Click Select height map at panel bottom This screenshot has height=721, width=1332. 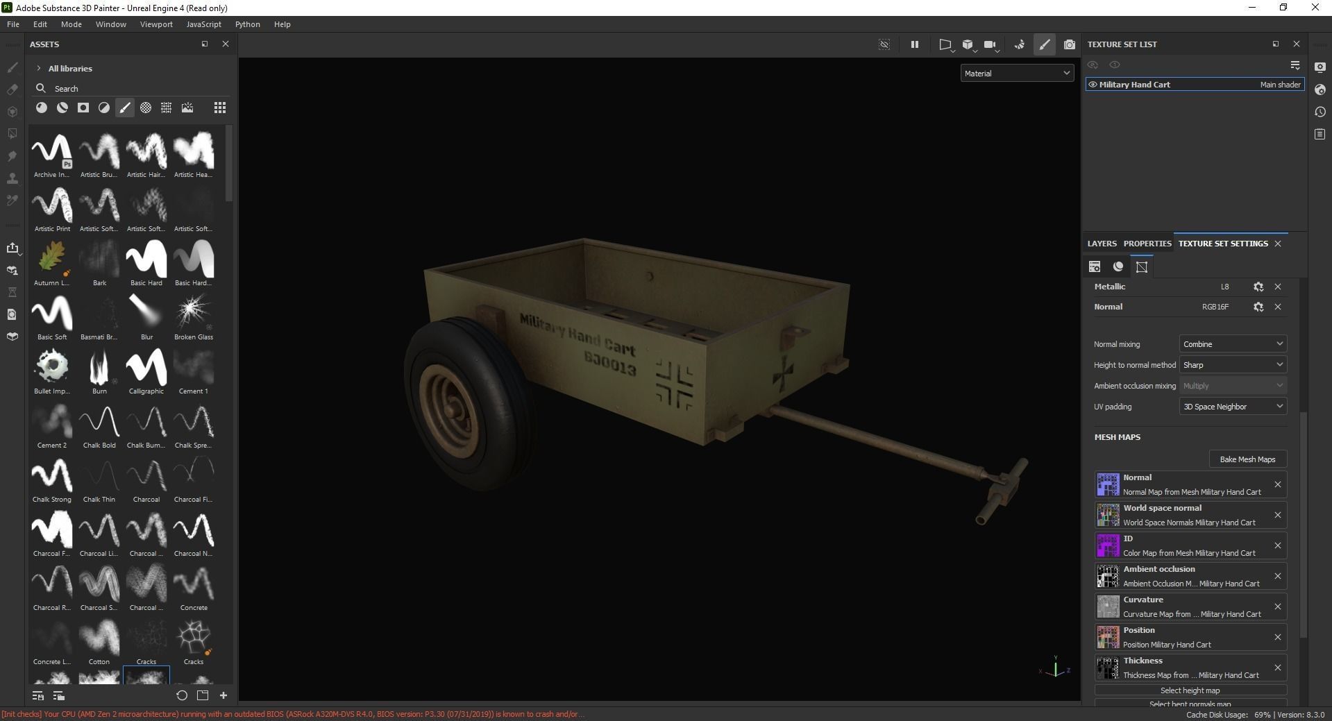(1189, 690)
